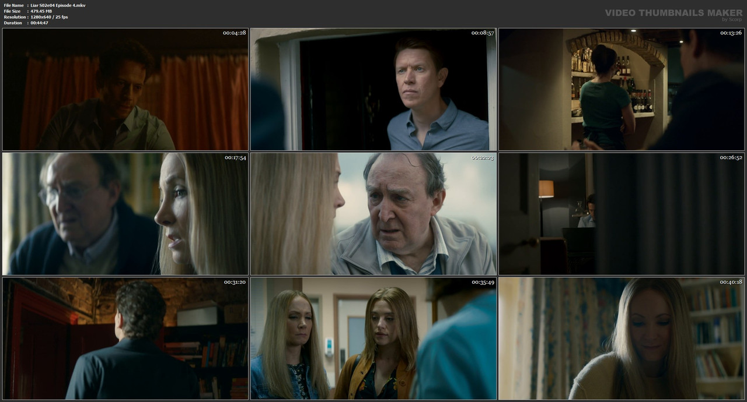Click the 'Resolution' label

point(15,17)
